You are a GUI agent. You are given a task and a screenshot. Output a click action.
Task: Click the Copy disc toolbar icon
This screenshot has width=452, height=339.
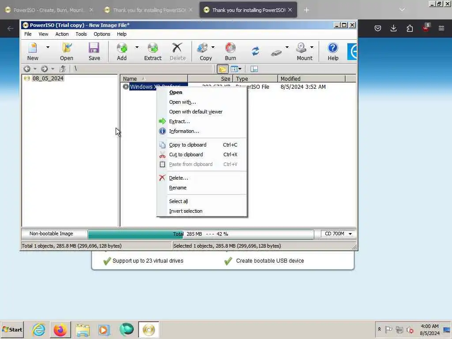click(x=206, y=51)
